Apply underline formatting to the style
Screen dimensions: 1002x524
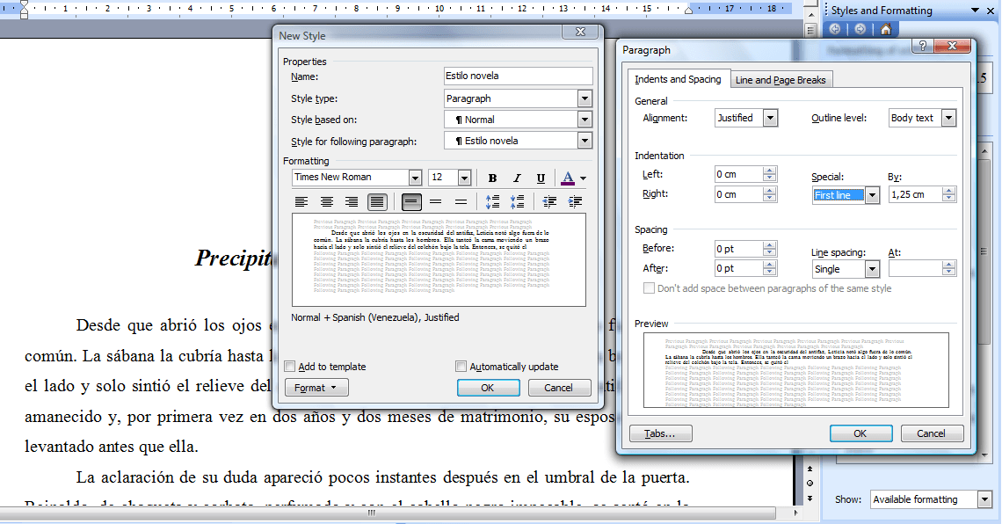541,178
